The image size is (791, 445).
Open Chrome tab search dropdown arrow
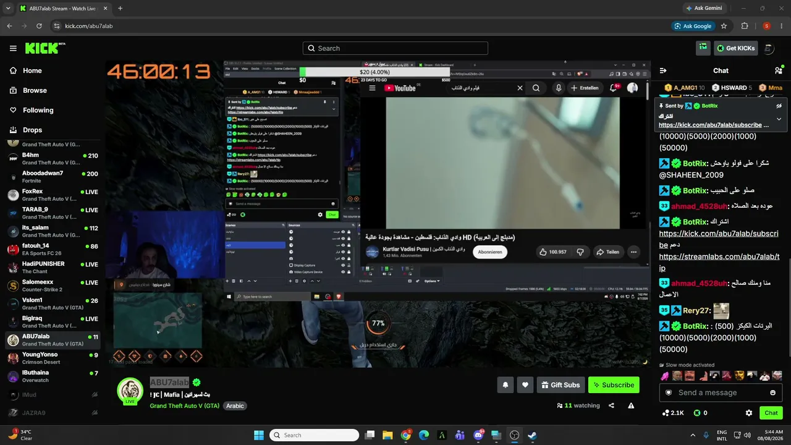pos(9,8)
